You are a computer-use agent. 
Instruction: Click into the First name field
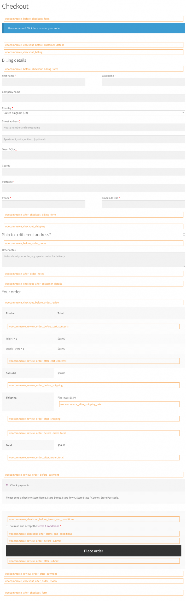click(43, 82)
